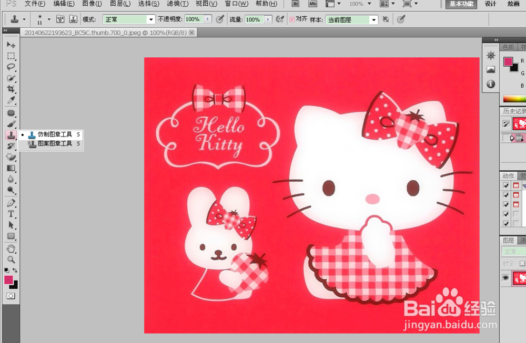
Task: Open the opacity slider arrow
Action: pyautogui.click(x=208, y=19)
